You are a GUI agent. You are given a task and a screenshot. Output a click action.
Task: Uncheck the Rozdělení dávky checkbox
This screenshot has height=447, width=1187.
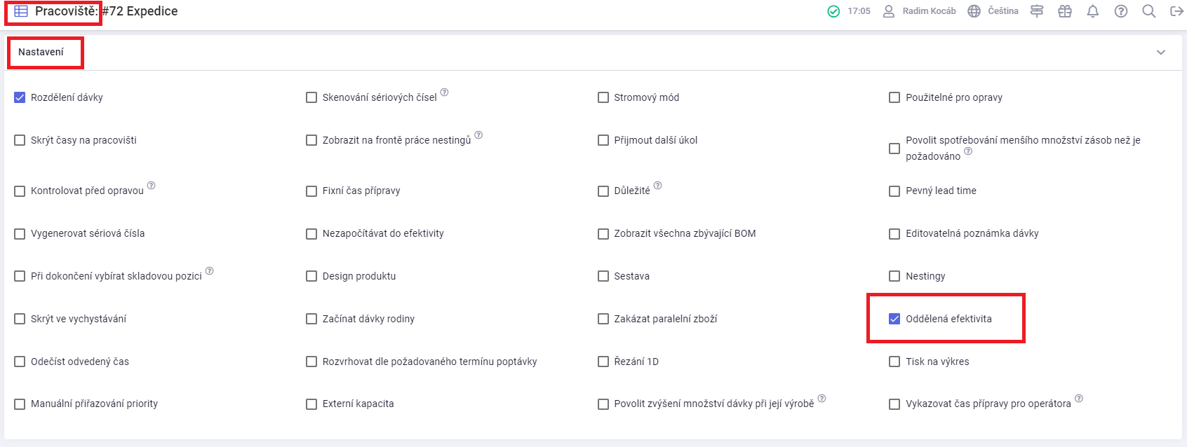pyautogui.click(x=20, y=97)
